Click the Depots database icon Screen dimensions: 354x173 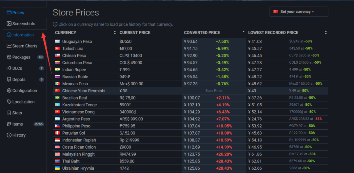(x=9, y=79)
